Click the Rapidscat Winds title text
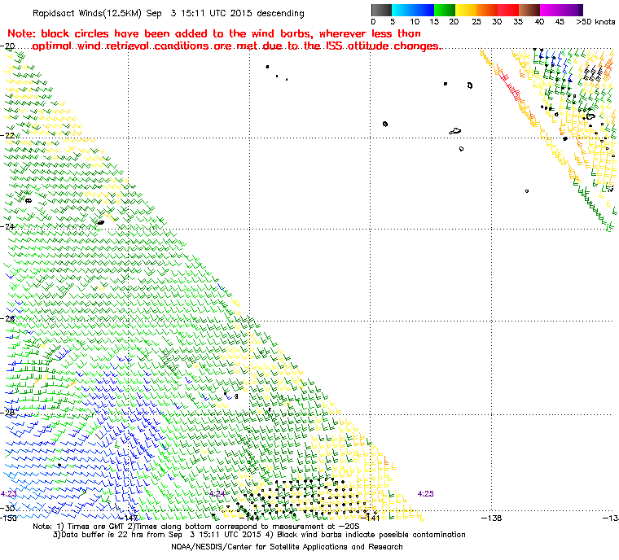This screenshot has width=619, height=560. (x=169, y=13)
